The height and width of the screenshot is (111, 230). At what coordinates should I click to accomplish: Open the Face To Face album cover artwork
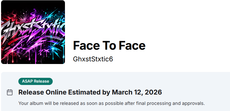click(x=33, y=32)
